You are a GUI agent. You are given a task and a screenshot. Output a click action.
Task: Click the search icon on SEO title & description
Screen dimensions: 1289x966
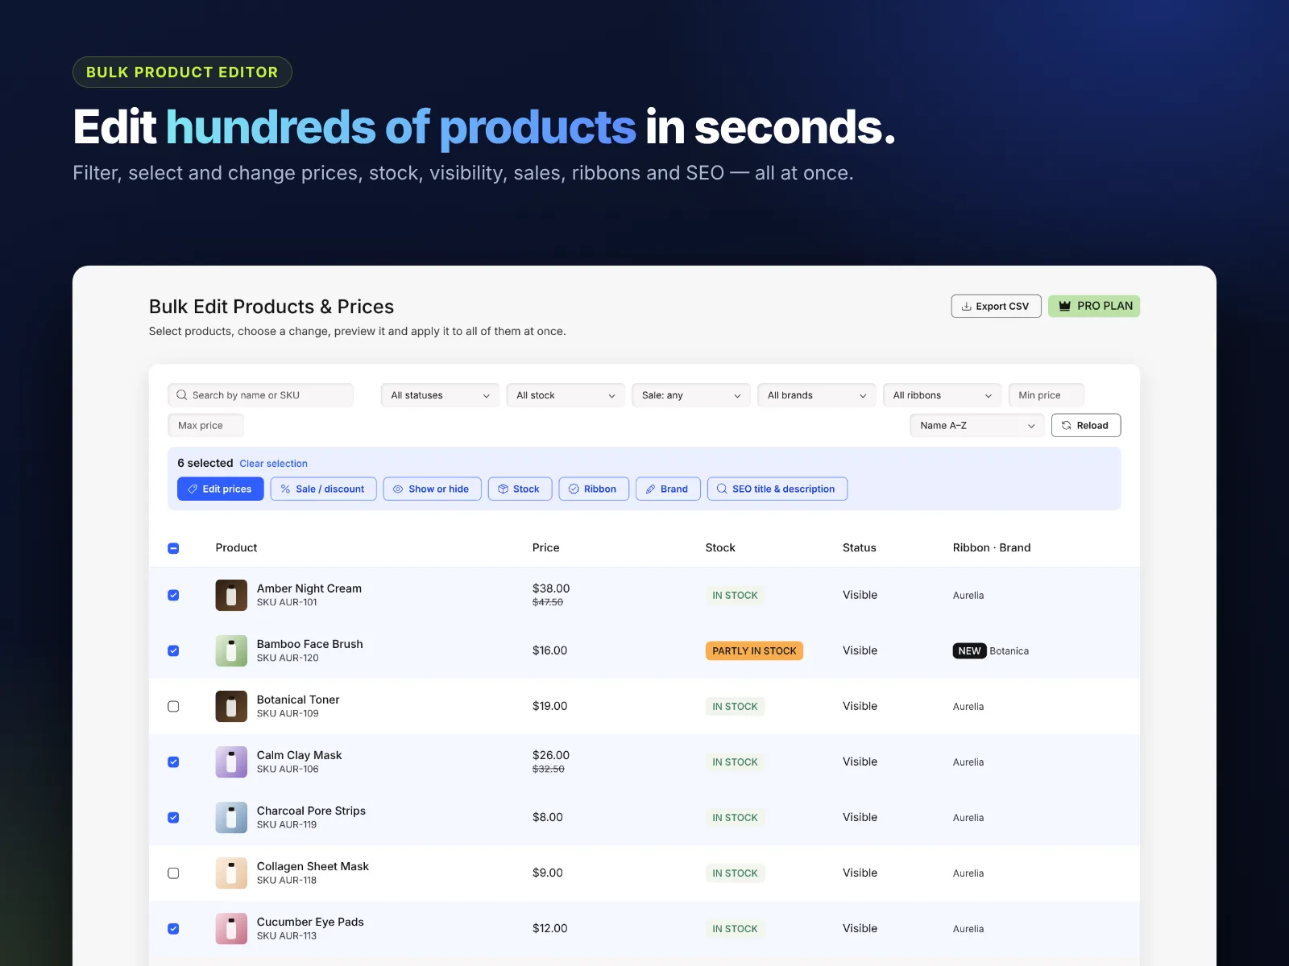[722, 489]
